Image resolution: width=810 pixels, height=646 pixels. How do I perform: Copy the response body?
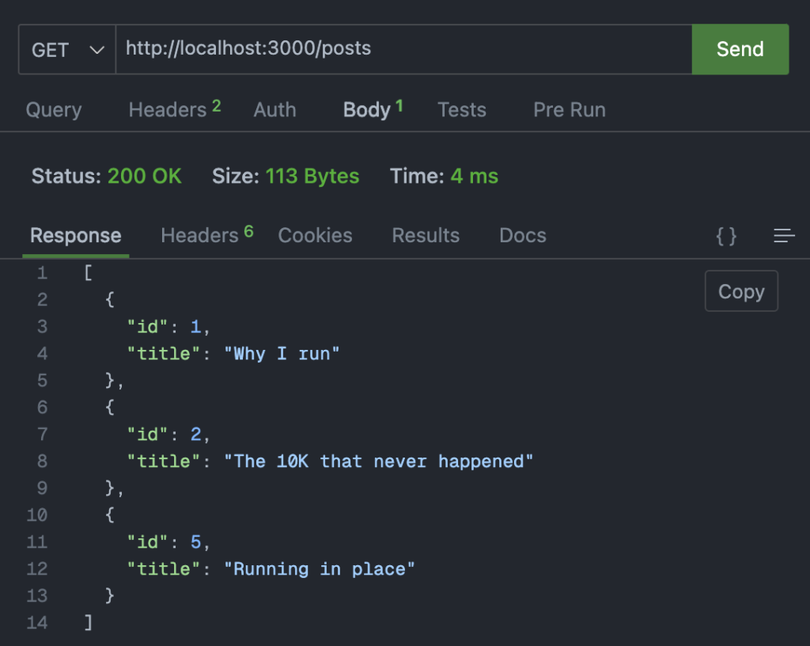click(740, 291)
